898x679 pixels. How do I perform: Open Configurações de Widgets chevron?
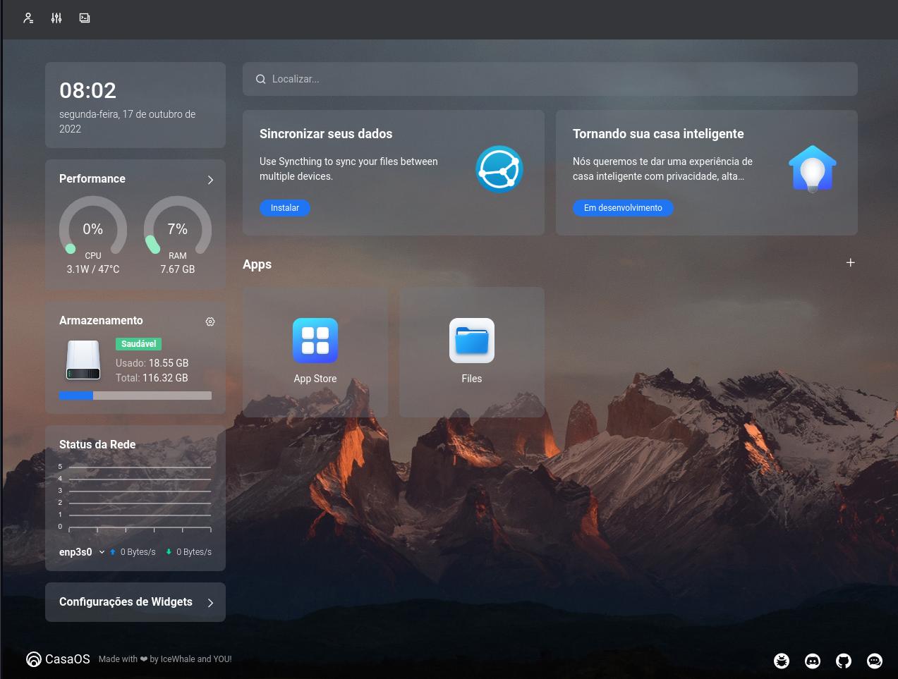click(210, 603)
